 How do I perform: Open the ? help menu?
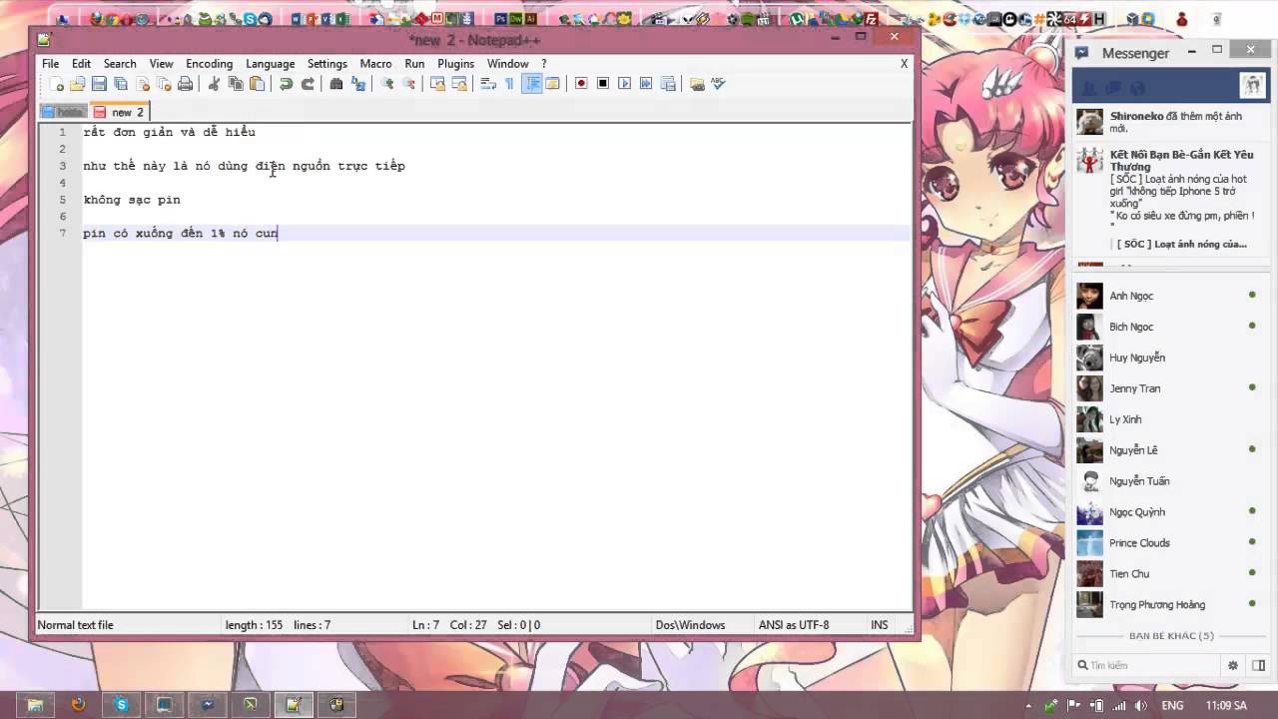point(544,63)
